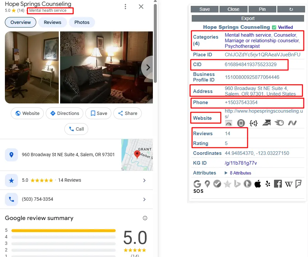Open the office desk photo thumbnail
Screen dimensions: 308x257
click(32, 67)
